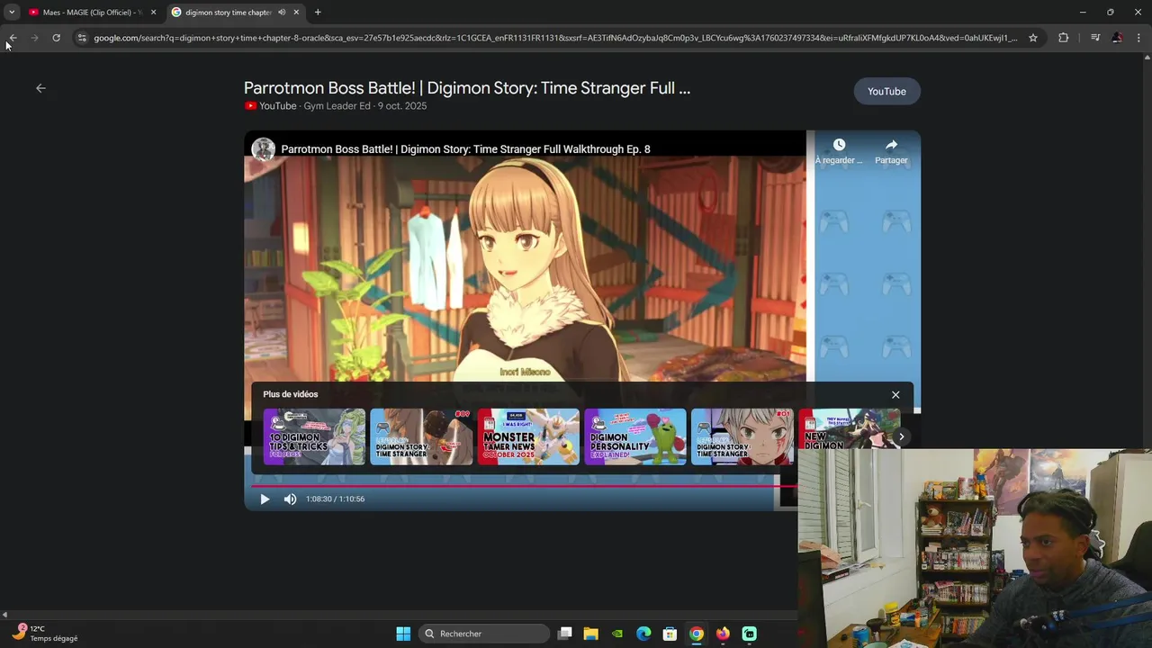Open the NVIDIA app on taskbar

tap(617, 634)
